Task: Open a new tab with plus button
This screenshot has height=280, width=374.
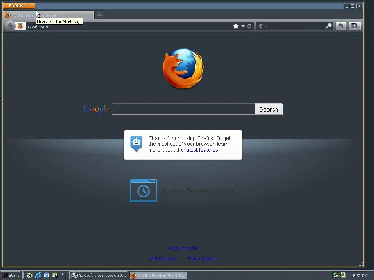Action: click(x=99, y=15)
